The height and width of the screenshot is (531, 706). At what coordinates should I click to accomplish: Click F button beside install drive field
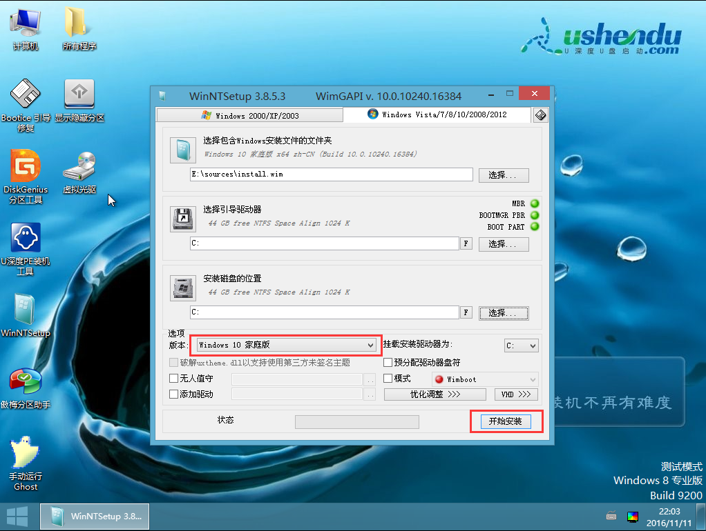(x=466, y=312)
